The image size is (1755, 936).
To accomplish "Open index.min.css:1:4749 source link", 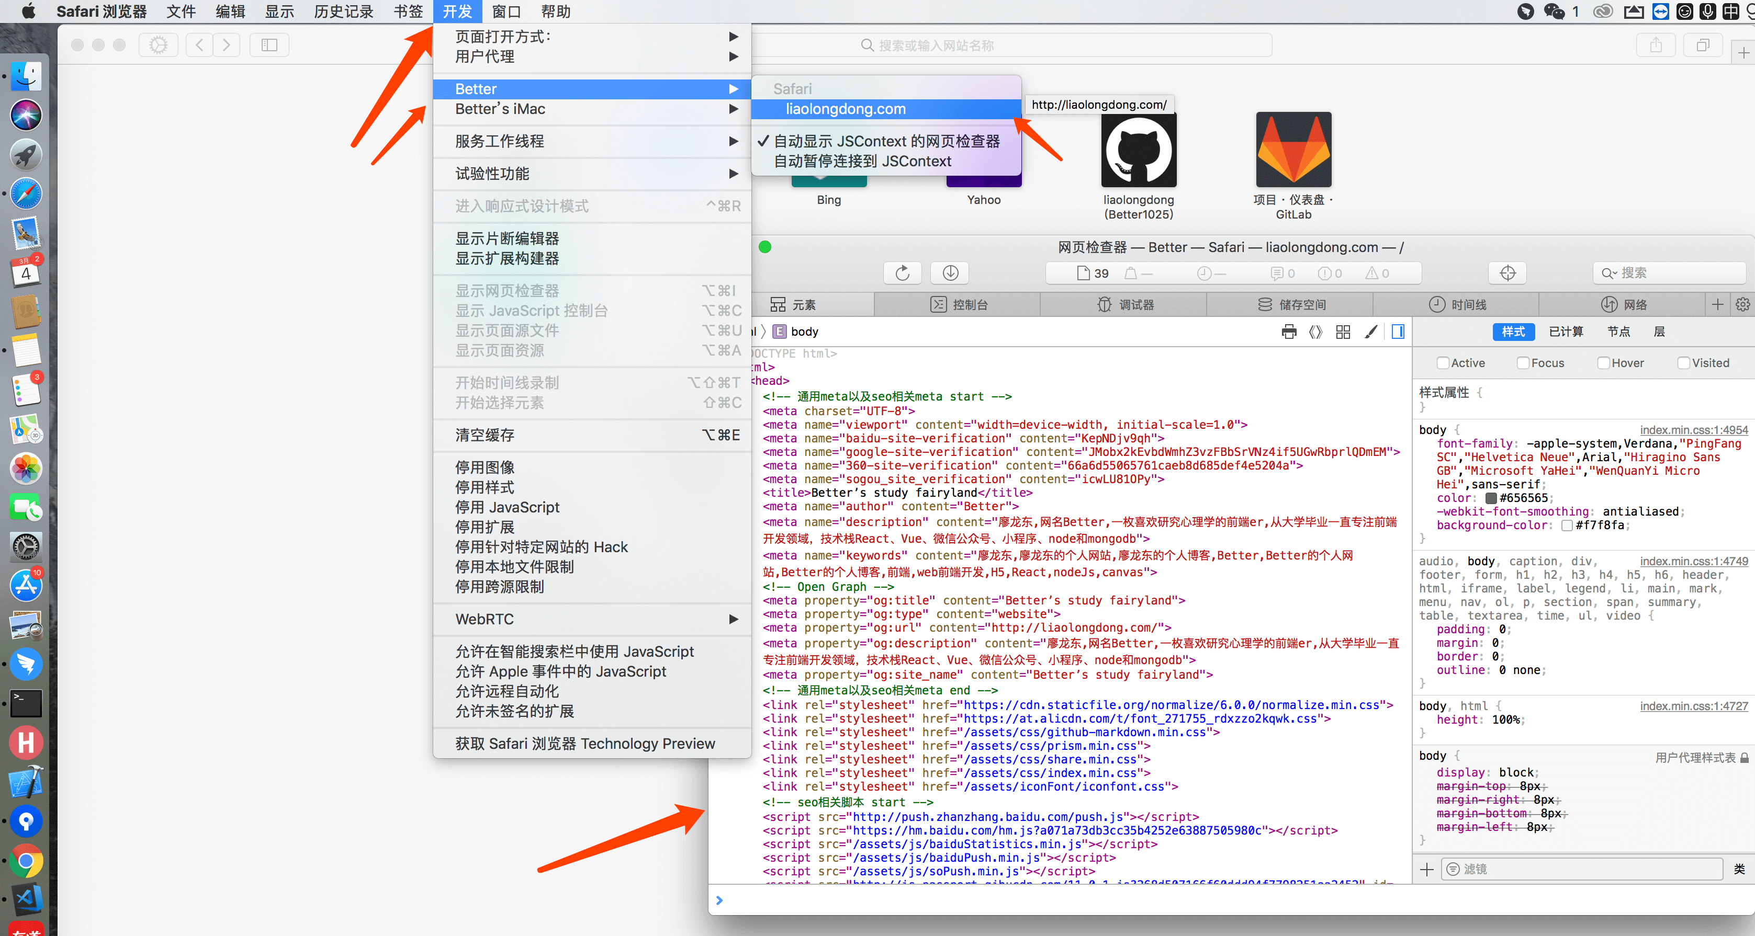I will point(1694,561).
